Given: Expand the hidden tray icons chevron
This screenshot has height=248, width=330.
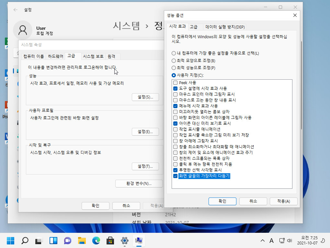Looking at the screenshot, I should pyautogui.click(x=262, y=241).
